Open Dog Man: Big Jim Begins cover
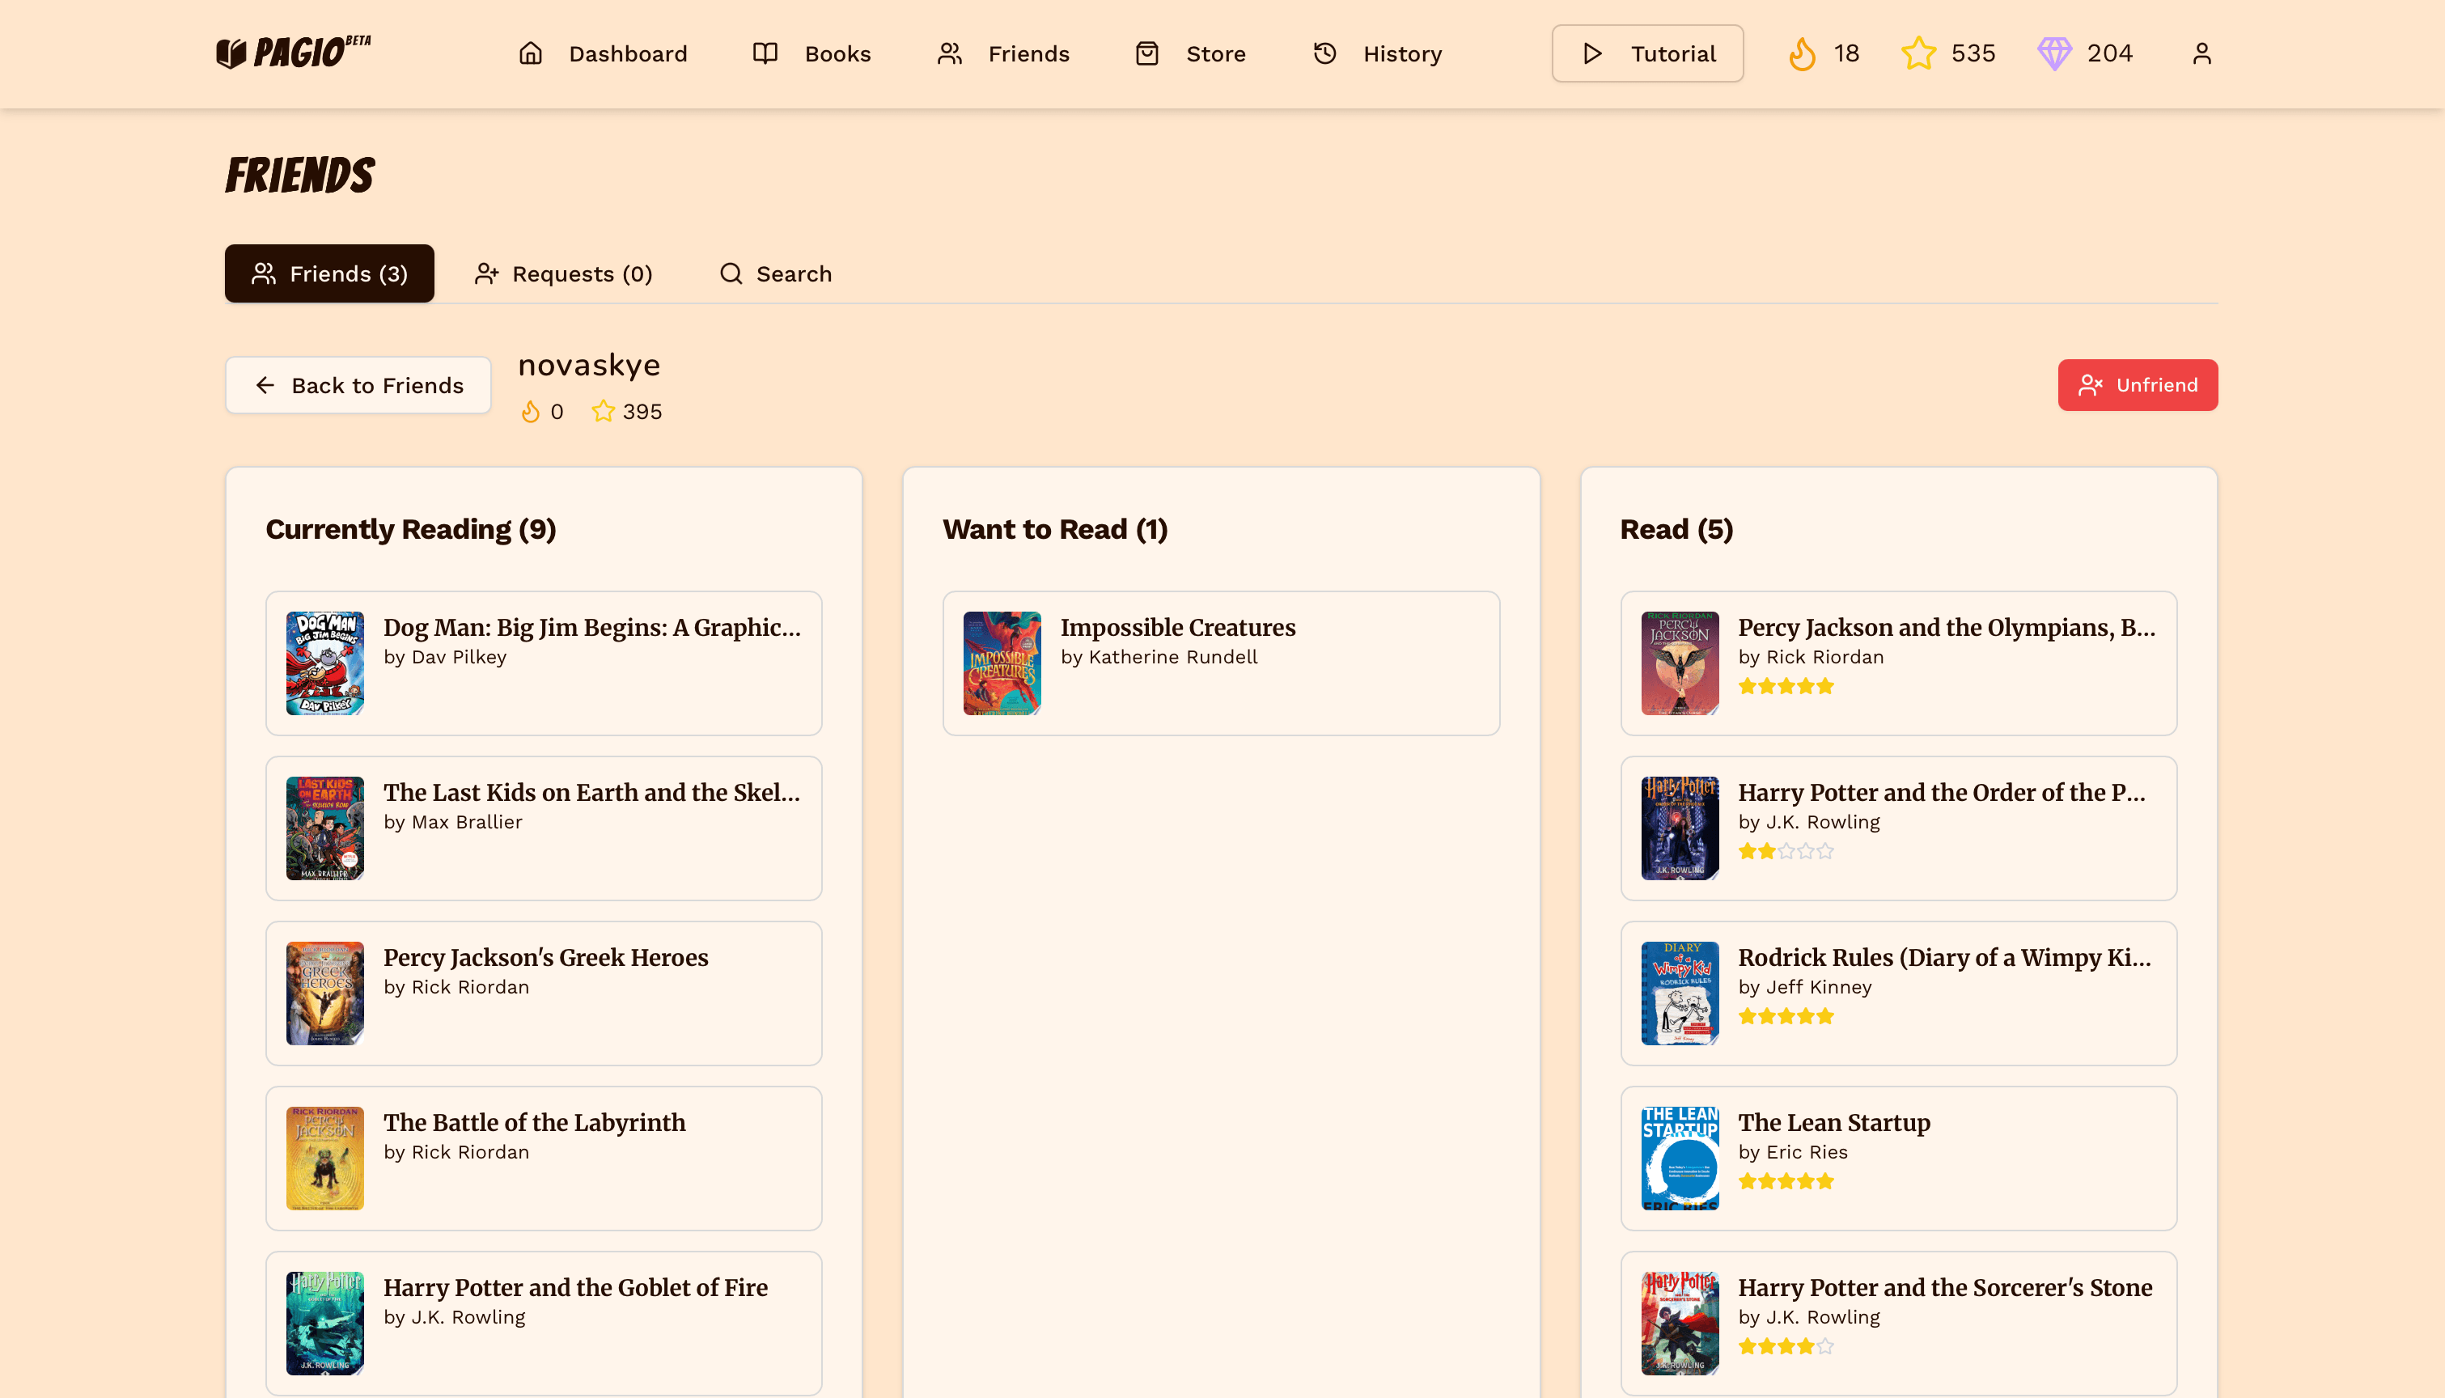Viewport: 2445px width, 1398px height. (x=324, y=663)
